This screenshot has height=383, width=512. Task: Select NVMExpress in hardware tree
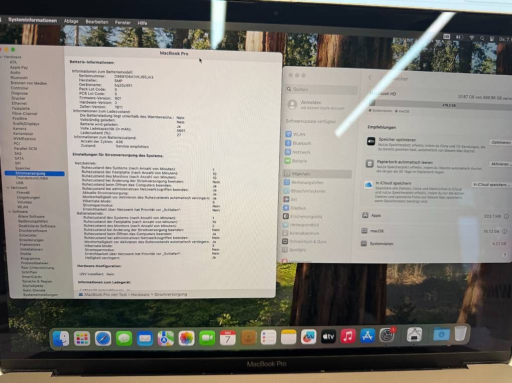[x=25, y=139]
